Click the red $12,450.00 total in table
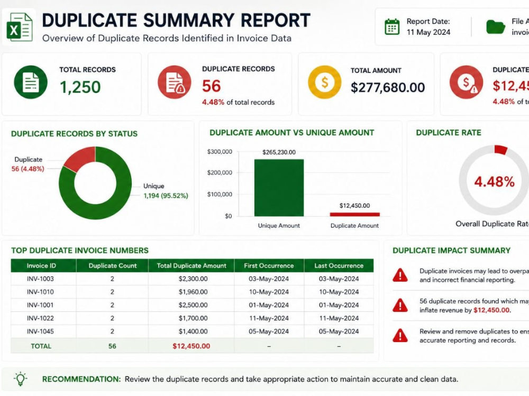This screenshot has width=529, height=396. pyautogui.click(x=191, y=346)
